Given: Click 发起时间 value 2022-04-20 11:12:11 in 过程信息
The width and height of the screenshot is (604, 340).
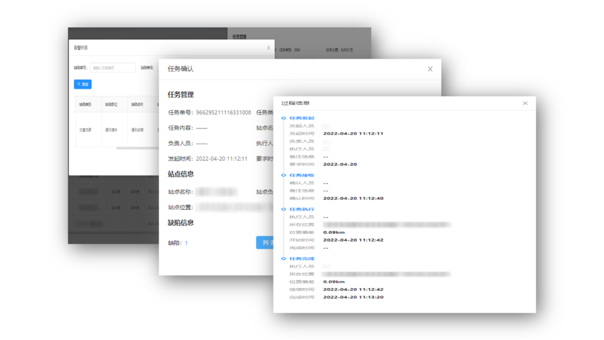Looking at the screenshot, I should pos(353,134).
